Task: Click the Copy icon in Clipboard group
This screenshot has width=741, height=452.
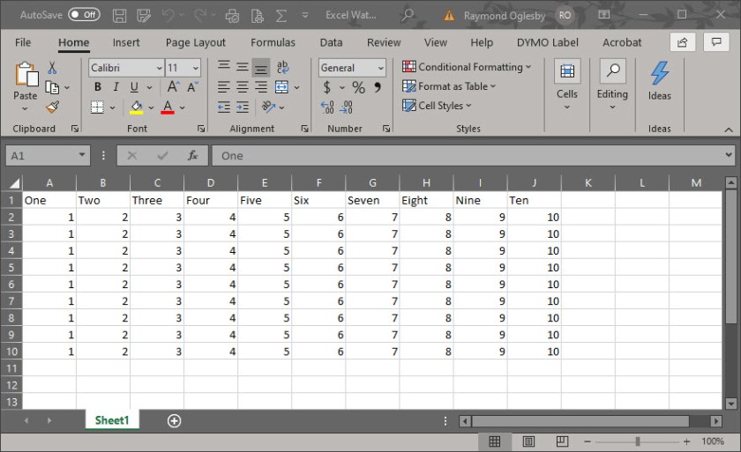Action: coord(52,88)
